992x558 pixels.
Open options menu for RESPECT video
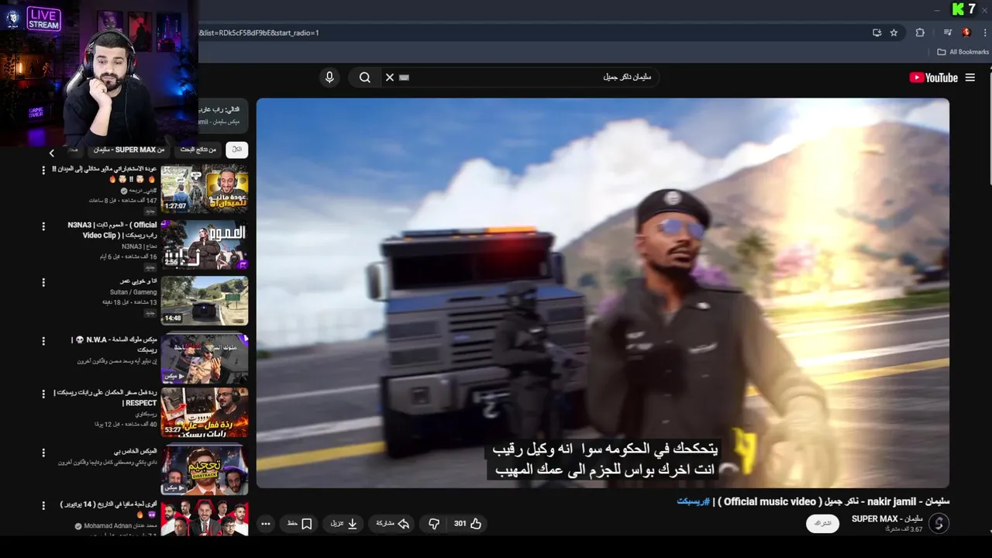[43, 394]
